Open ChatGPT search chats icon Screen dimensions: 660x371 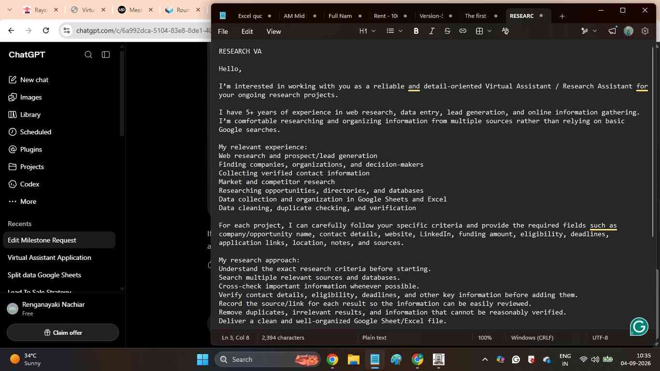[88, 55]
